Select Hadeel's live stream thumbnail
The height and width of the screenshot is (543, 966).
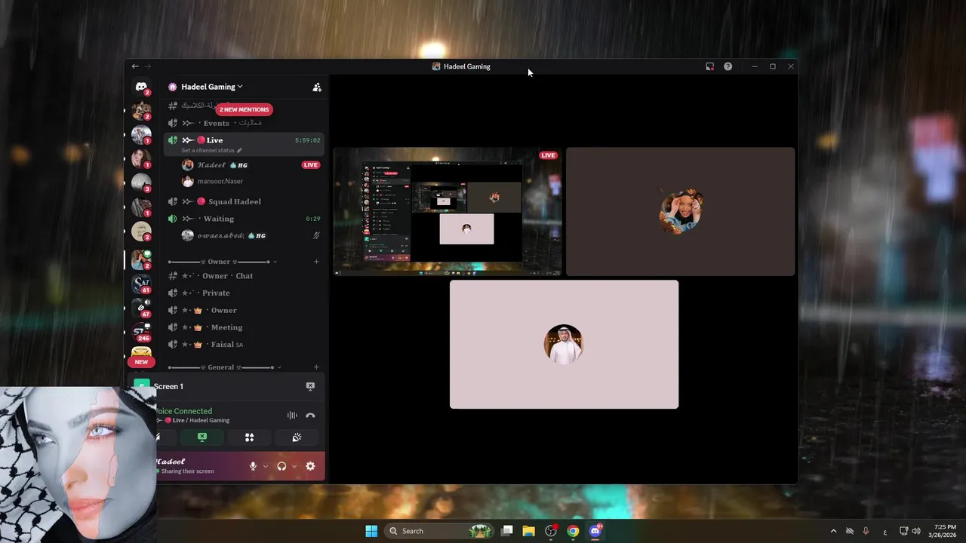point(448,212)
